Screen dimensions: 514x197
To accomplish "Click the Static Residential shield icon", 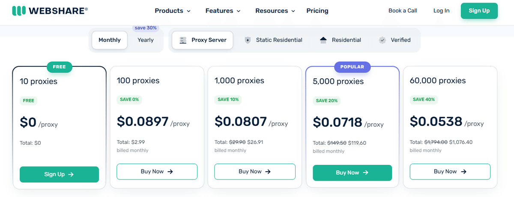I will tap(248, 40).
